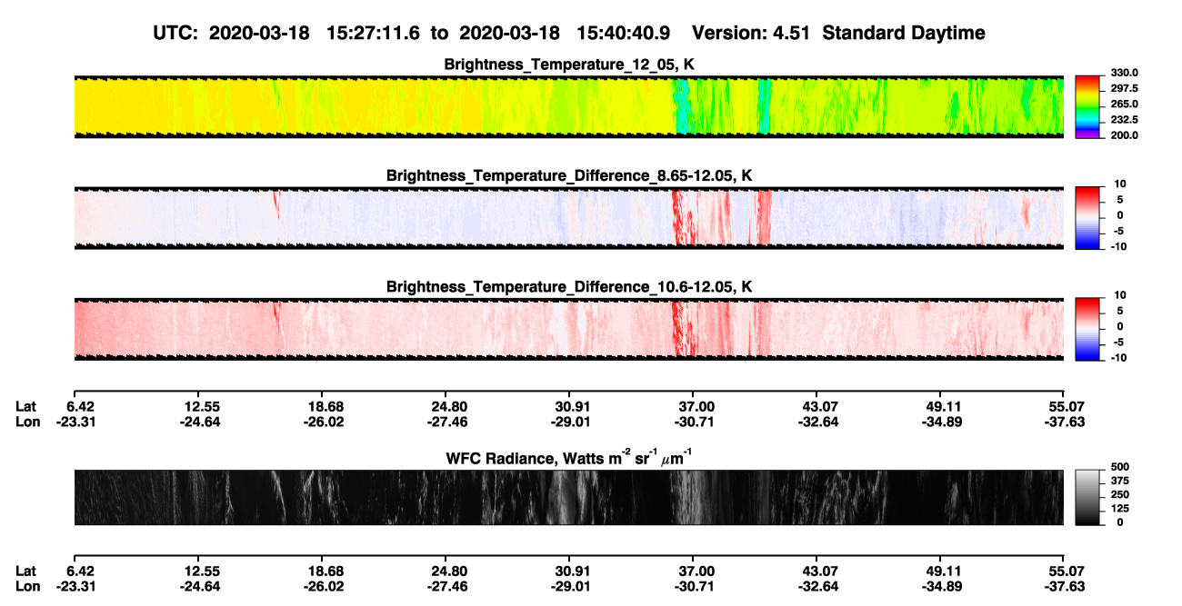This screenshot has height=606, width=1182.
Task: Click the Brightness_Temperature_Difference_10.6-12.05 panel title
Action: tap(569, 287)
